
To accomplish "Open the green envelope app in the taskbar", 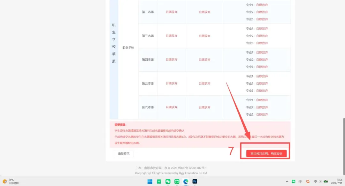I will tap(159, 182).
